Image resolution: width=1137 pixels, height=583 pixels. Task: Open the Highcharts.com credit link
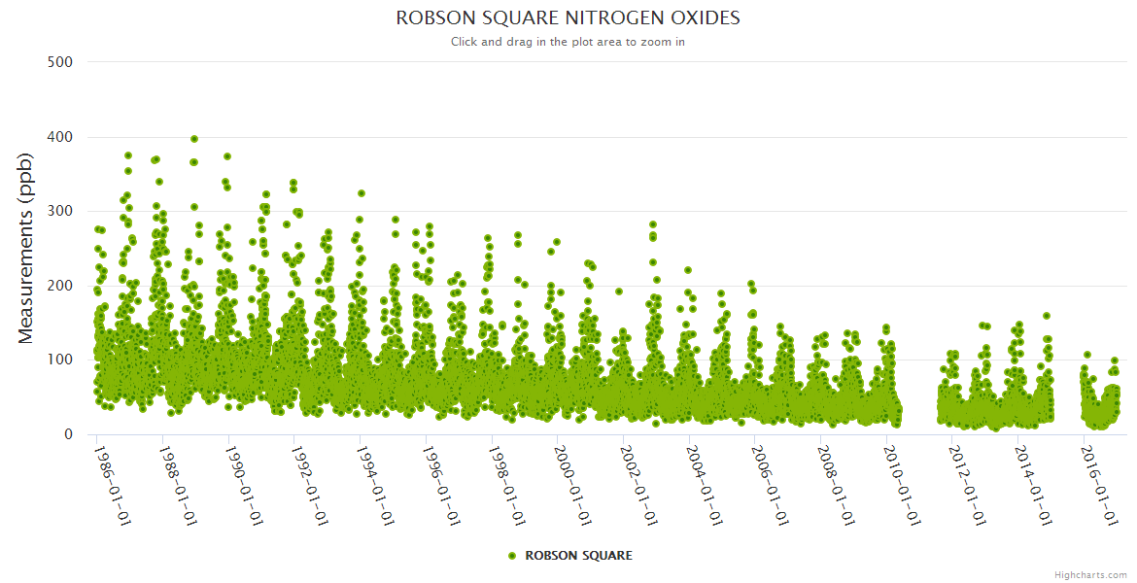point(1090,575)
